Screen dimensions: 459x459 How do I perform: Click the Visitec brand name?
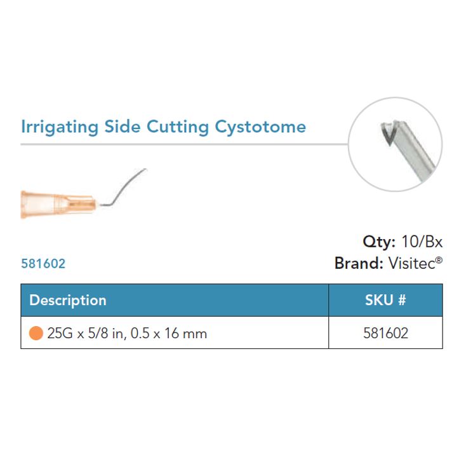411,263
